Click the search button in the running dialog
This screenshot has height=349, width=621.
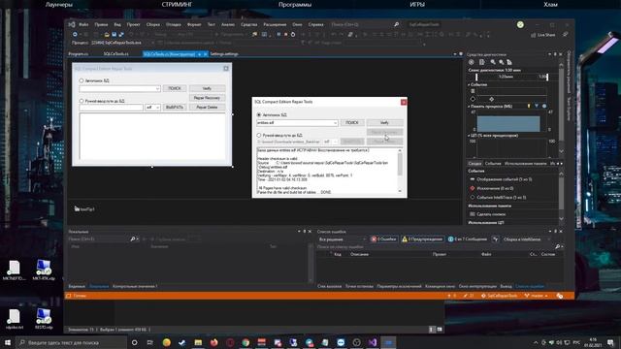pos(351,123)
